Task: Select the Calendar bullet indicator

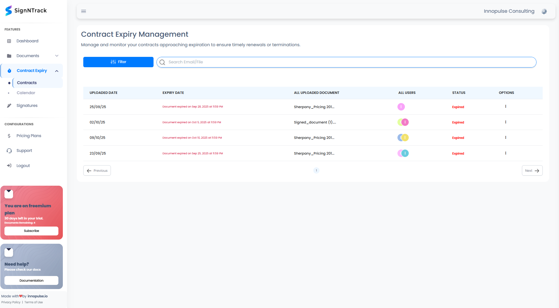Action: (x=10, y=93)
